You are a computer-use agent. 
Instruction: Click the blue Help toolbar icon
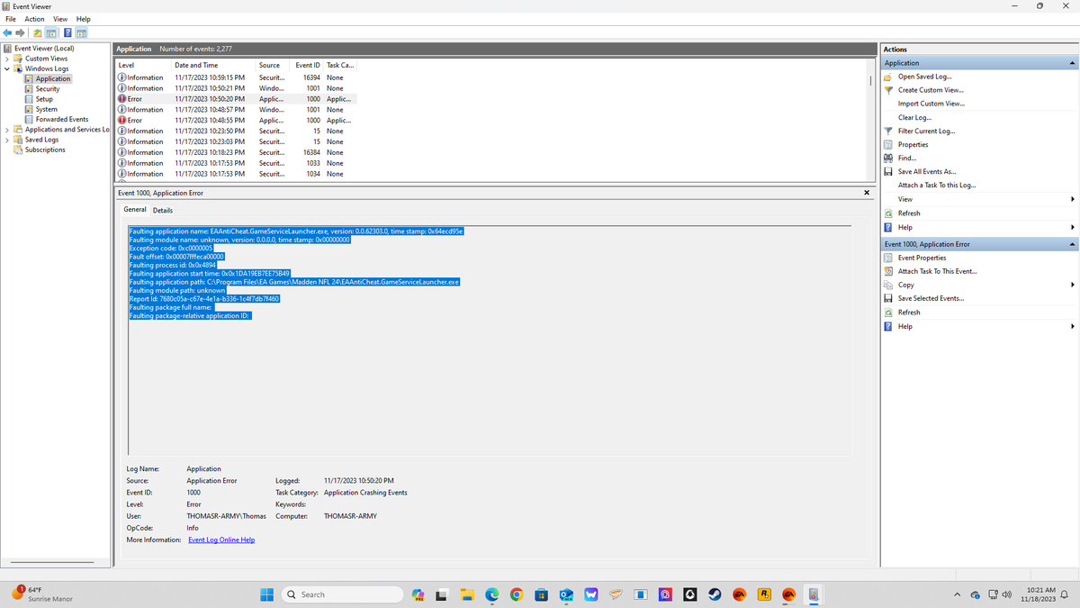(x=67, y=33)
